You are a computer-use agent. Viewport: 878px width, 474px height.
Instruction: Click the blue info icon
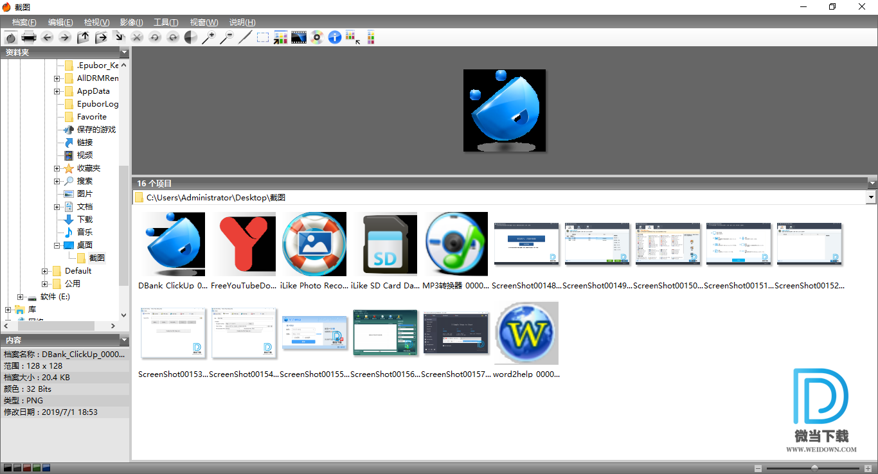(x=335, y=37)
